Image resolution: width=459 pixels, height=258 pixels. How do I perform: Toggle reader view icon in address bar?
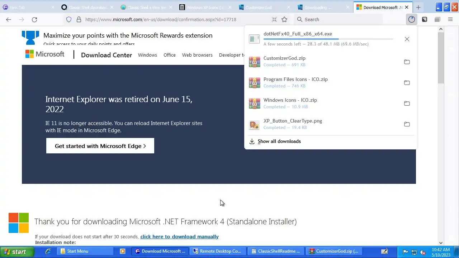pyautogui.click(x=274, y=19)
